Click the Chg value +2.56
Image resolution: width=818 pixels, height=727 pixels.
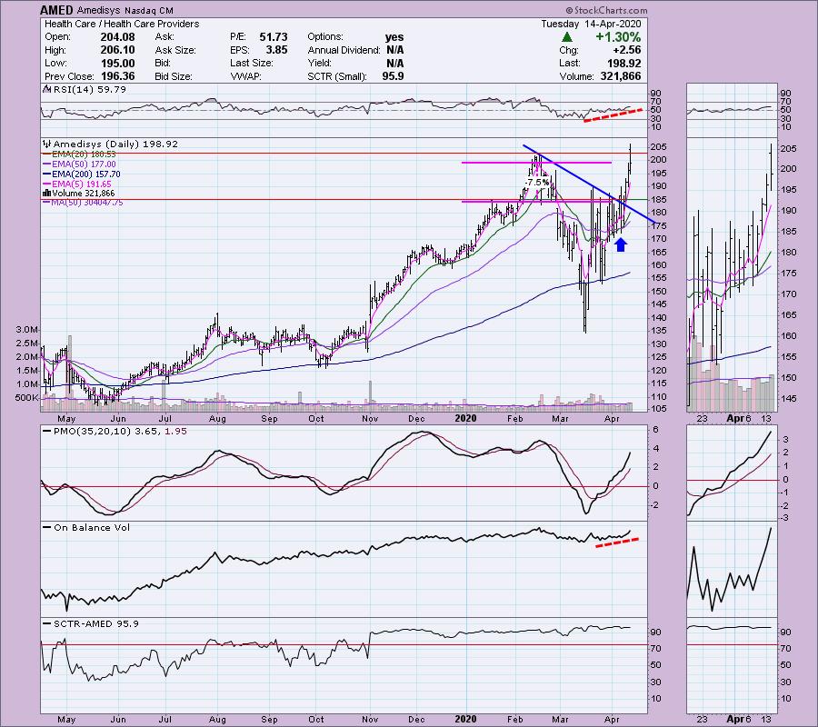coord(627,50)
